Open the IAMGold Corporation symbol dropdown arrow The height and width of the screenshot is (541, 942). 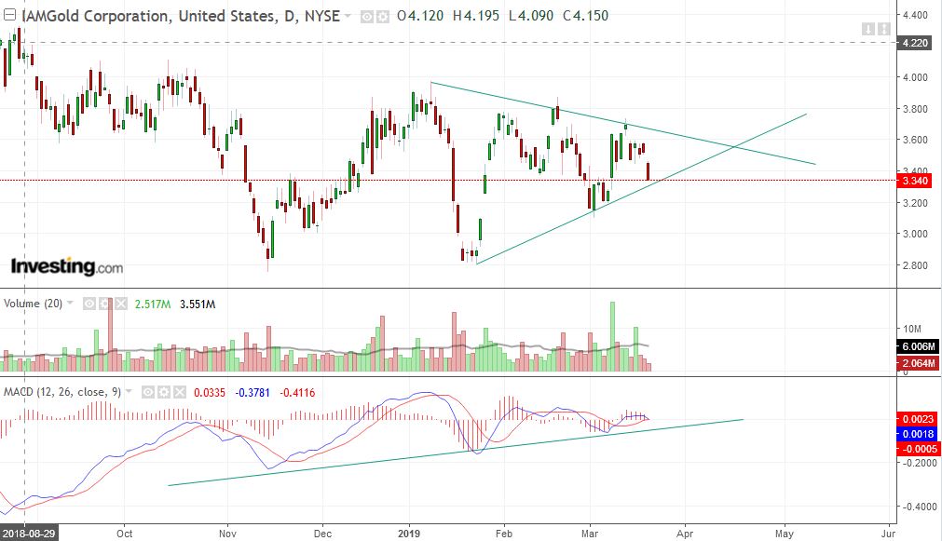click(x=348, y=16)
